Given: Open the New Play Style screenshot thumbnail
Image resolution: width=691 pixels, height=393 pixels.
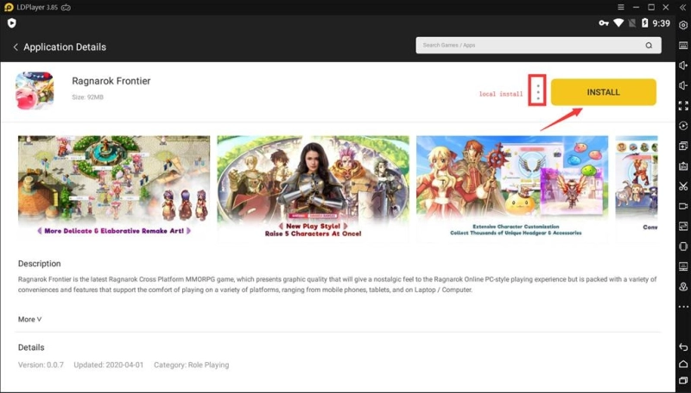Looking at the screenshot, I should 313,187.
